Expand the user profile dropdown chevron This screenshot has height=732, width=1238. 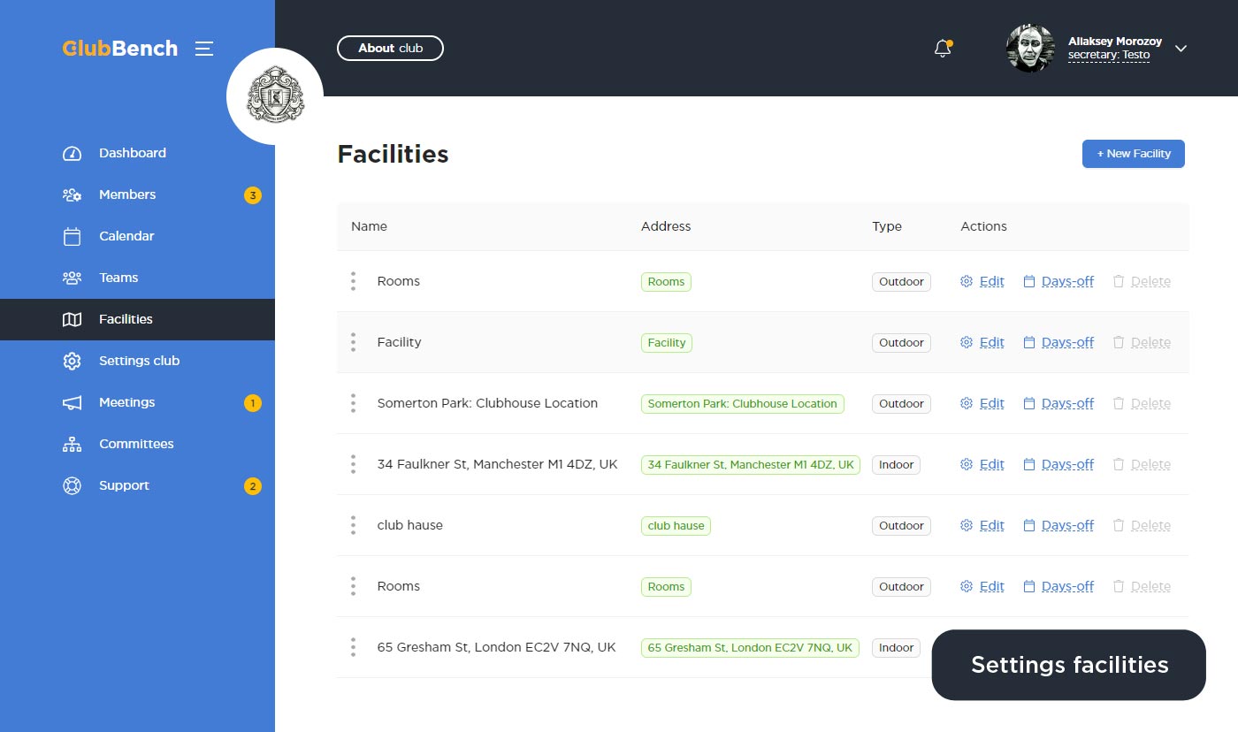1181,49
